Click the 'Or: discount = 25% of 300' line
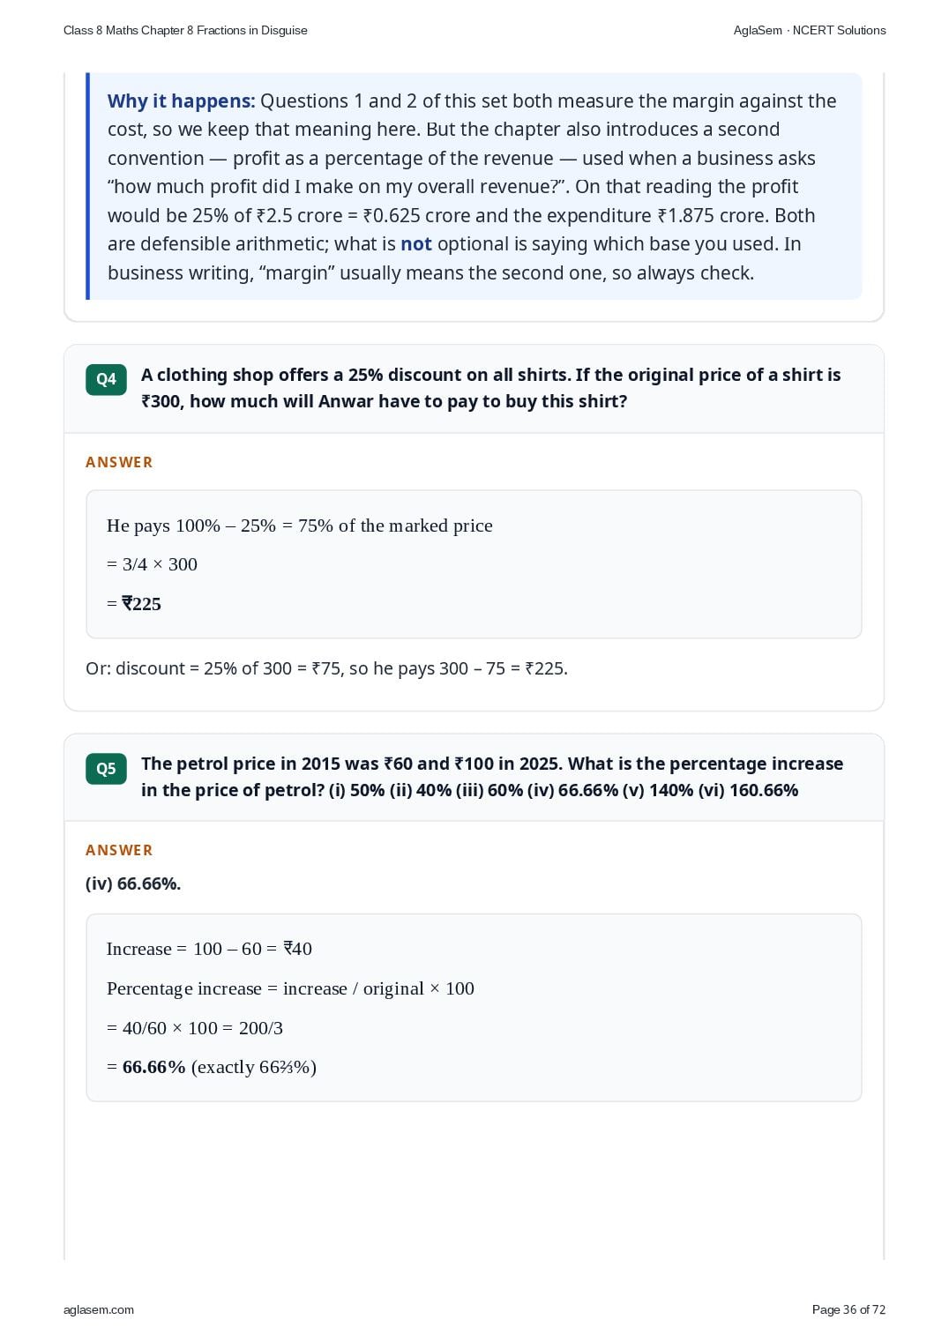Image resolution: width=949 pixels, height=1342 pixels. 326,668
